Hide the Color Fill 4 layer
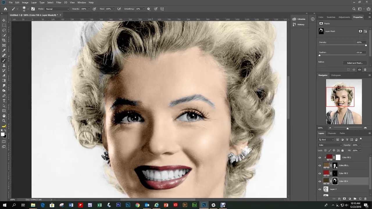This screenshot has width=372, height=209. pos(320,181)
